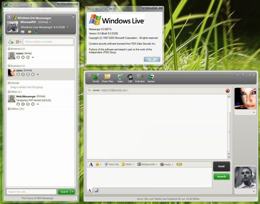Start a Video conversation with steini

pyautogui.click(x=120, y=78)
